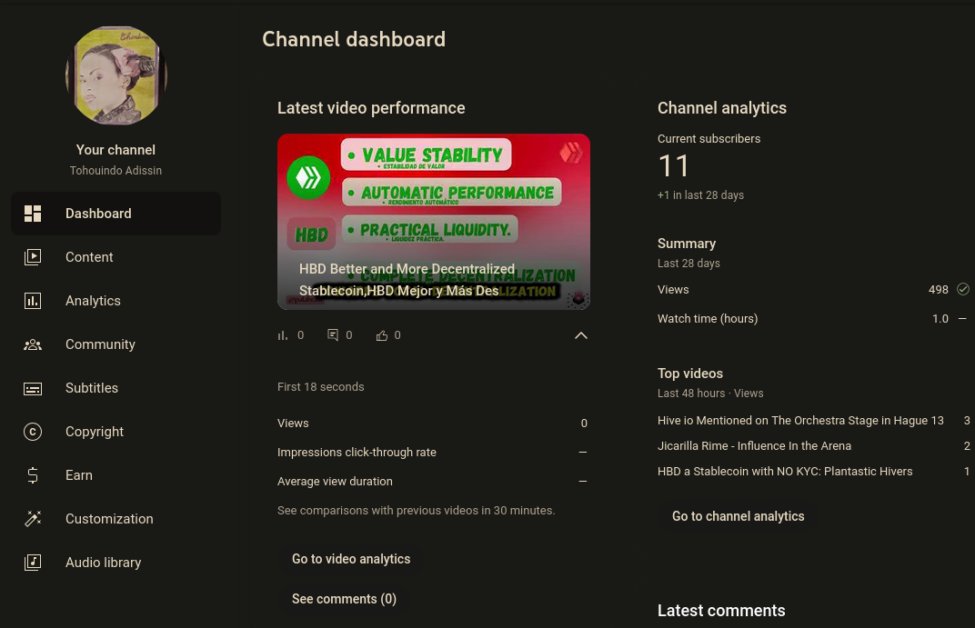Screen dimensions: 975x628
Task: Click the Dashboard grid icon
Action: [33, 214]
